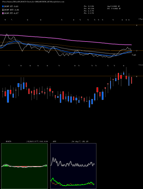
Task: Click the last red candlestick on the price chart
Action: [132, 80]
